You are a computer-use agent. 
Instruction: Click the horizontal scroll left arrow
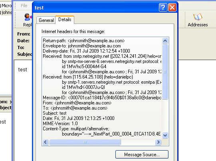[46, 142]
